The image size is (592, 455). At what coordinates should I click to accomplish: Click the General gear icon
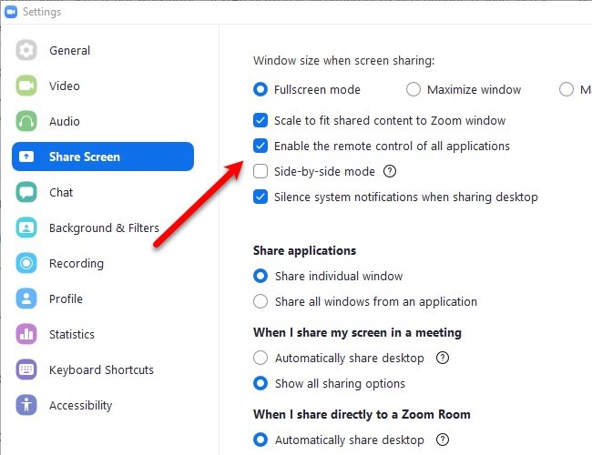(26, 51)
